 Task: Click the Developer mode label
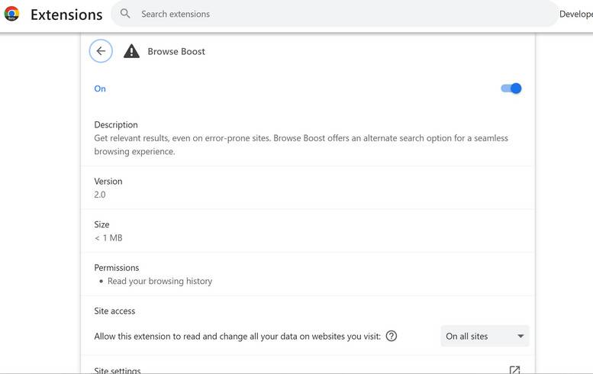click(575, 14)
